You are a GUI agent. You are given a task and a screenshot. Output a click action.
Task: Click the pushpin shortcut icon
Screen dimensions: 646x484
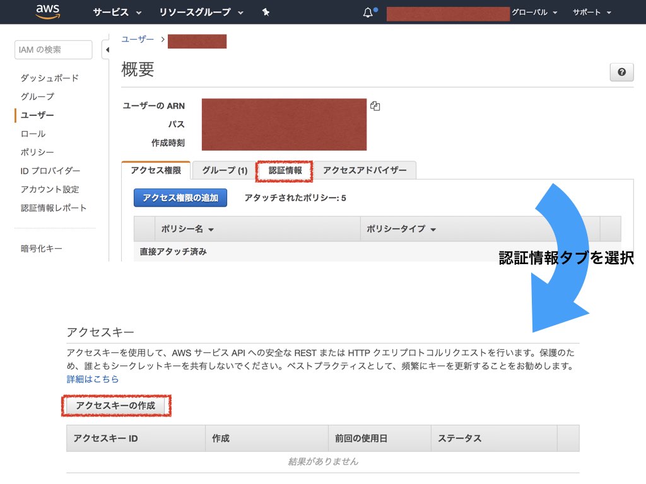pyautogui.click(x=266, y=13)
